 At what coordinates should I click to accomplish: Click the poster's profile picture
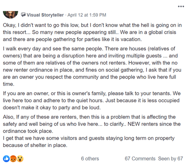10,15
